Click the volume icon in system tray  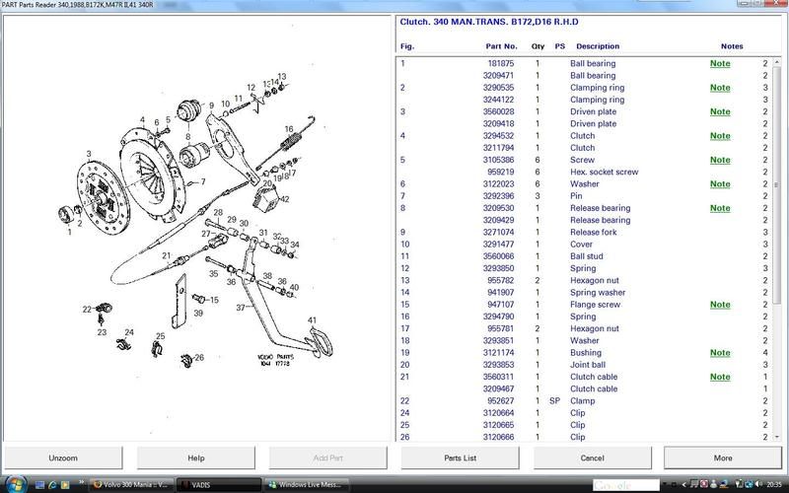[756, 485]
